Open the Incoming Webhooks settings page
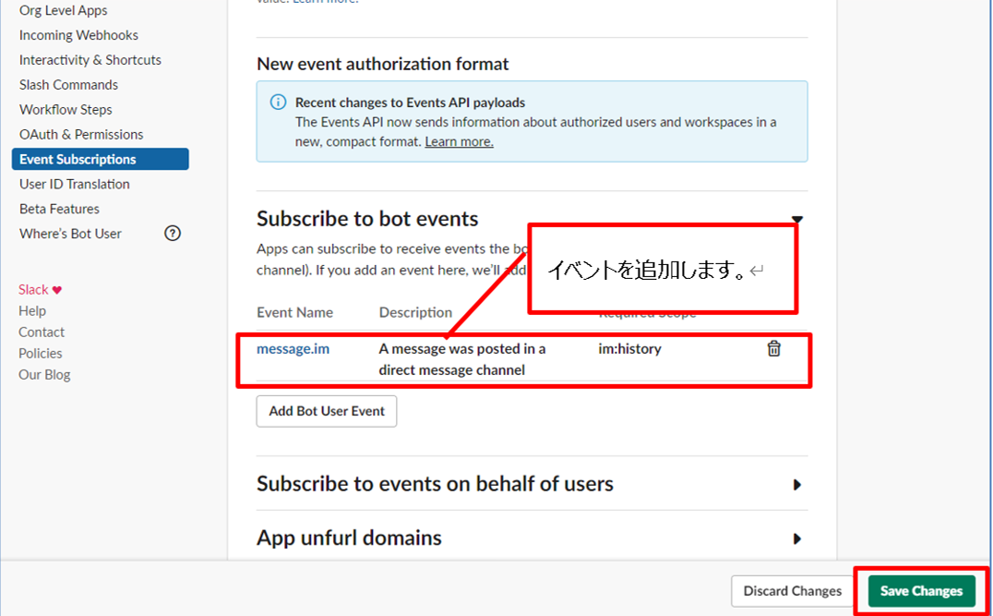 coord(78,35)
